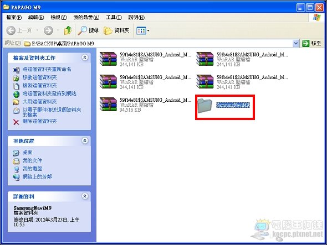Expand the address bar dropdown arrow
Image resolution: width=327 pixels, height=245 pixels.
pos(296,43)
